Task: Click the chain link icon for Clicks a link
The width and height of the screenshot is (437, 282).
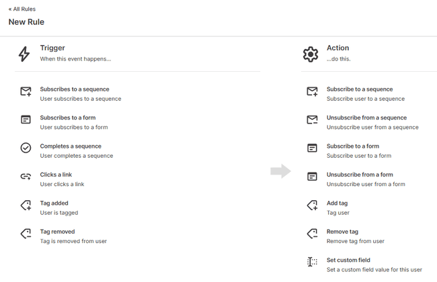Action: 26,177
